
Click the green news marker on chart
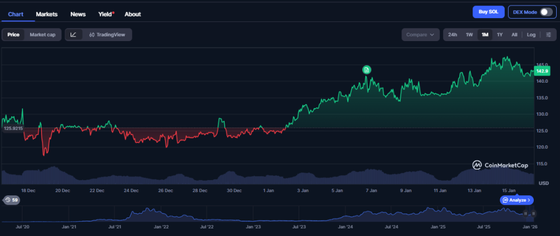click(366, 70)
